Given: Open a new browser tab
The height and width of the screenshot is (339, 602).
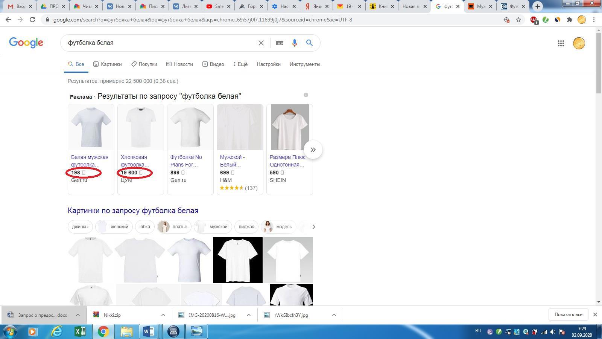Looking at the screenshot, I should pos(537,6).
